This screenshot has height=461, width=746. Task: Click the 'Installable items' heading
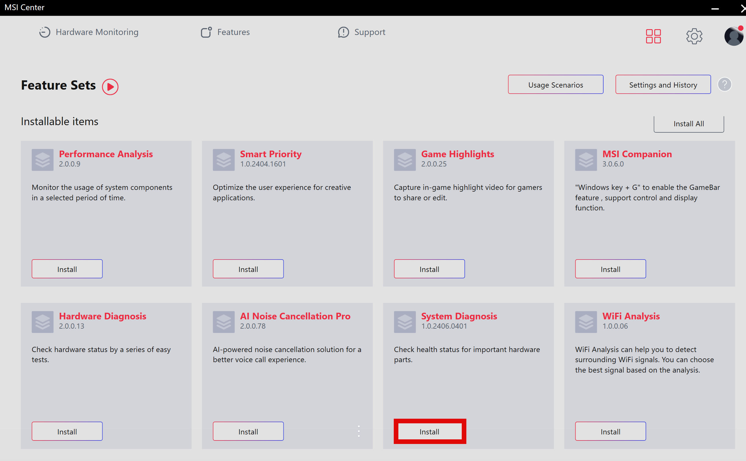60,121
